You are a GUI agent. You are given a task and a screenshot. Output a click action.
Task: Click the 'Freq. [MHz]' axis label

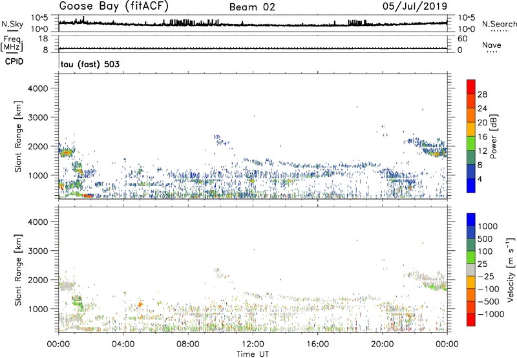pos(12,44)
